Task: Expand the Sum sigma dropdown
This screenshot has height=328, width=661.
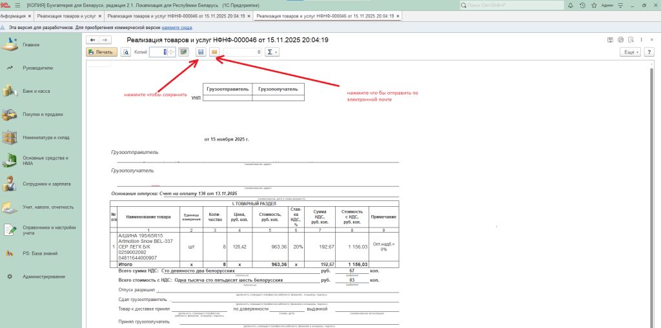Action: (x=272, y=52)
